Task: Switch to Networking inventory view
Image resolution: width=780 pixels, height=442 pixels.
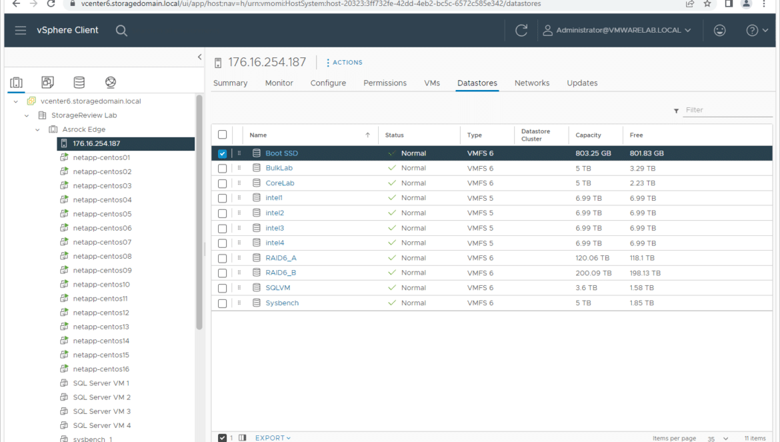Action: tap(111, 82)
